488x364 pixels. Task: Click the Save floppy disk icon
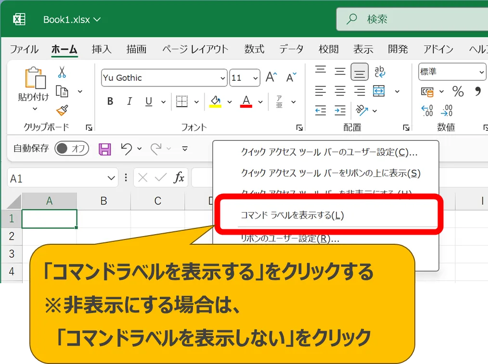(104, 149)
